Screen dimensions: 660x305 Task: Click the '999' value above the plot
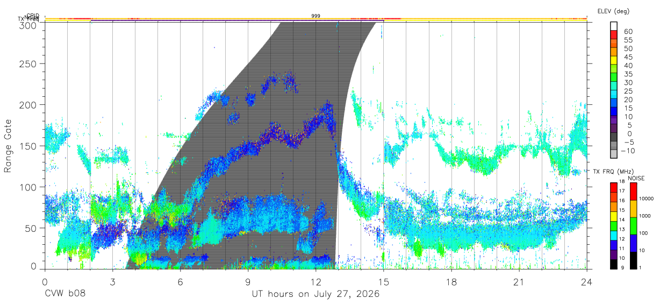pos(316,16)
